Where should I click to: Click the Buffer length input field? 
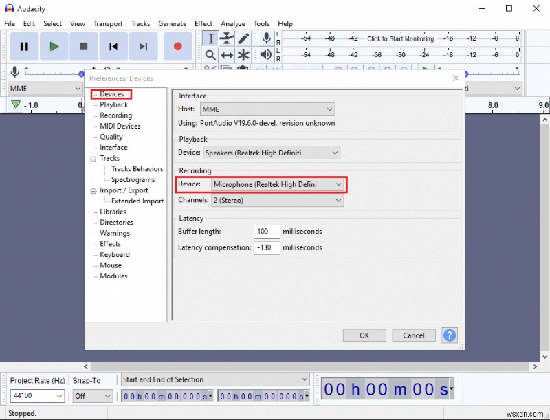pyautogui.click(x=266, y=232)
